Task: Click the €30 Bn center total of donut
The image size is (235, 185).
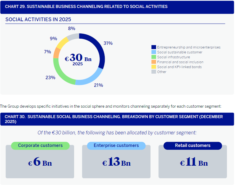Action: pyautogui.click(x=78, y=59)
